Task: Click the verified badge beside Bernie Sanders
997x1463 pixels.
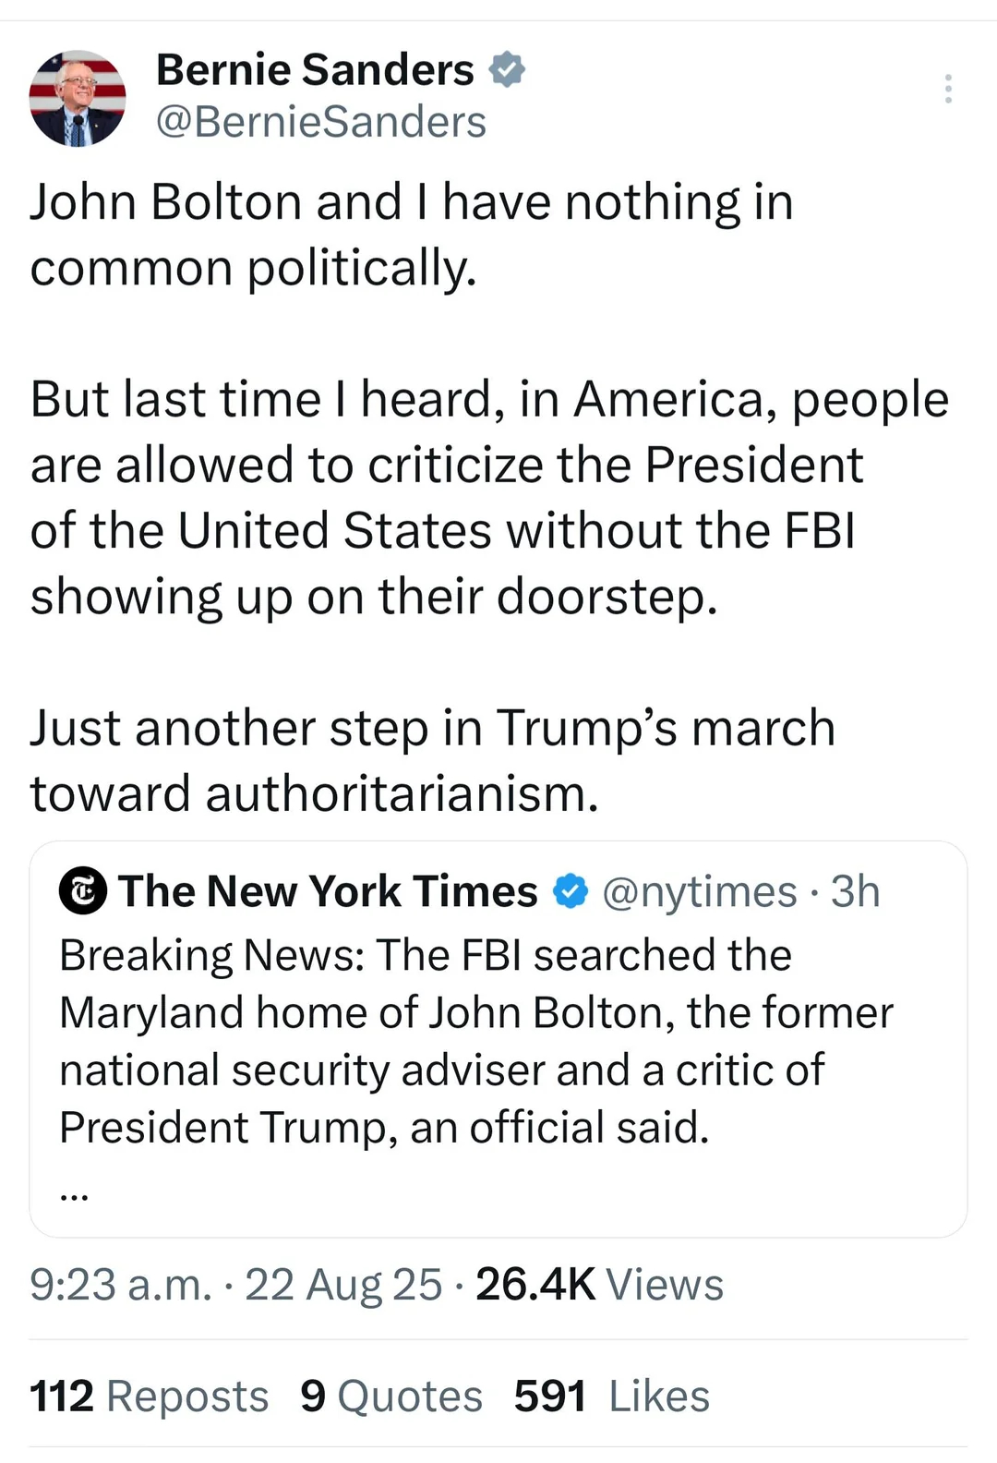Action: [x=507, y=70]
